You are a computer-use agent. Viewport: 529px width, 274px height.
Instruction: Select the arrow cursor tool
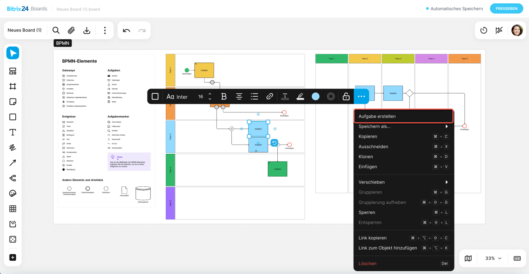point(13,53)
